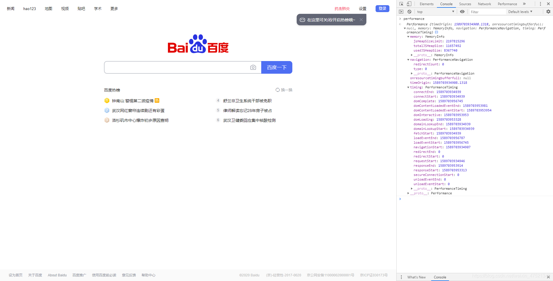
Task: Open the 新闻 link
Action: [11, 9]
